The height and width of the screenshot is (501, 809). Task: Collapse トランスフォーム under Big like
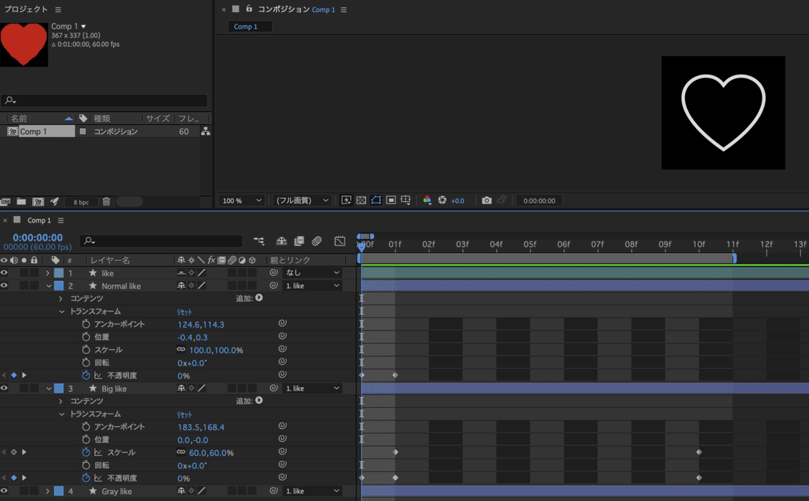(61, 414)
